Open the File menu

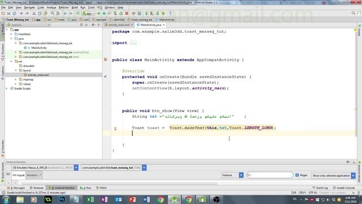tap(3, 7)
